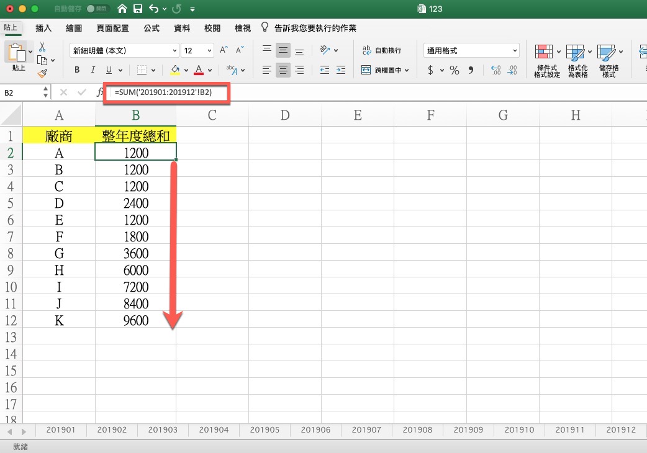Click the Save icon in title bar

[x=138, y=9]
